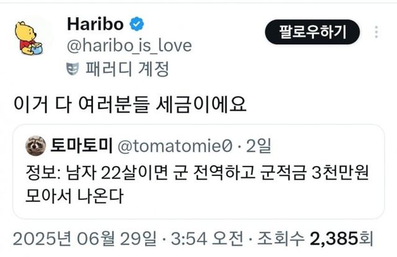Select the main tweet text 이거 다 여러분들 세금이에요
397x257 pixels.
(x=130, y=104)
